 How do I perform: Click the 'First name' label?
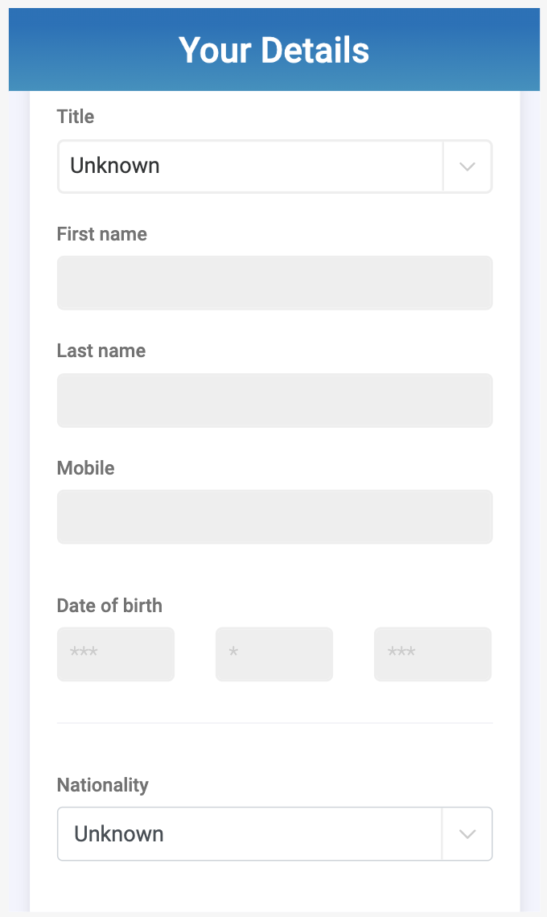coord(102,234)
